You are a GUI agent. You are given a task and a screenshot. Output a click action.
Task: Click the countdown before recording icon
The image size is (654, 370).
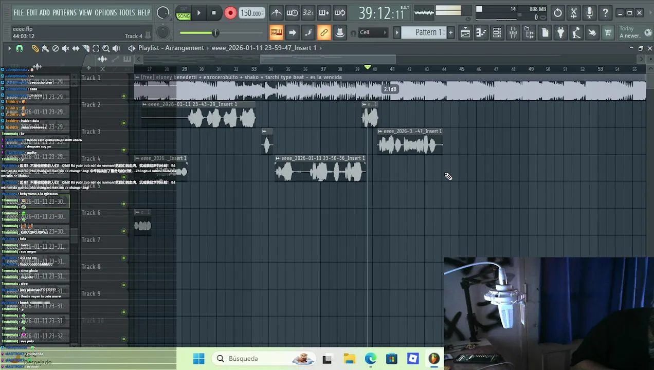[308, 13]
